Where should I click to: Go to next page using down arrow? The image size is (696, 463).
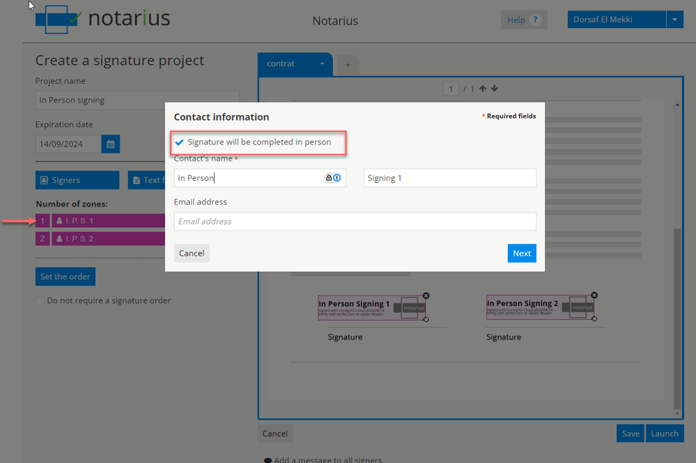[495, 89]
